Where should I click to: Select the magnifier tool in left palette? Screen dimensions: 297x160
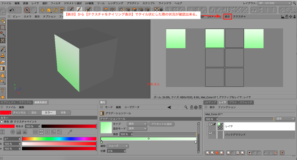click(x=3, y=82)
